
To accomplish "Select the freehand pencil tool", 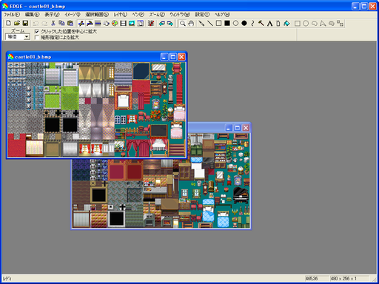I will point(201,24).
